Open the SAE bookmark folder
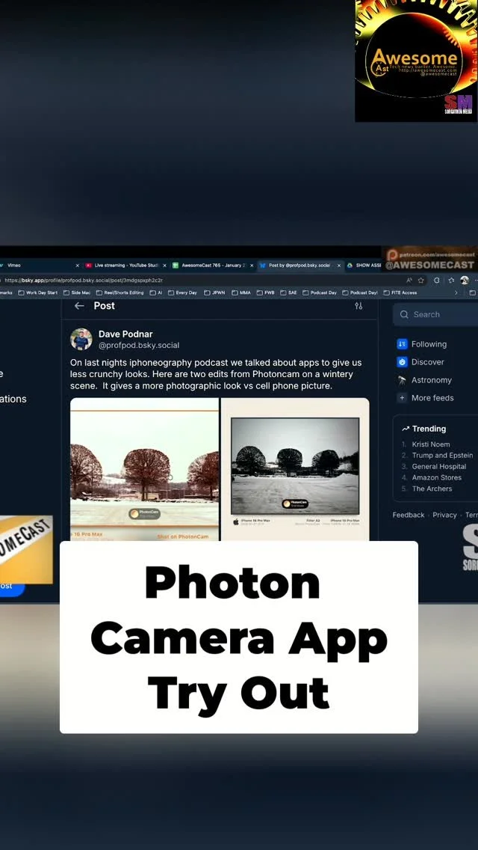 pos(288,293)
